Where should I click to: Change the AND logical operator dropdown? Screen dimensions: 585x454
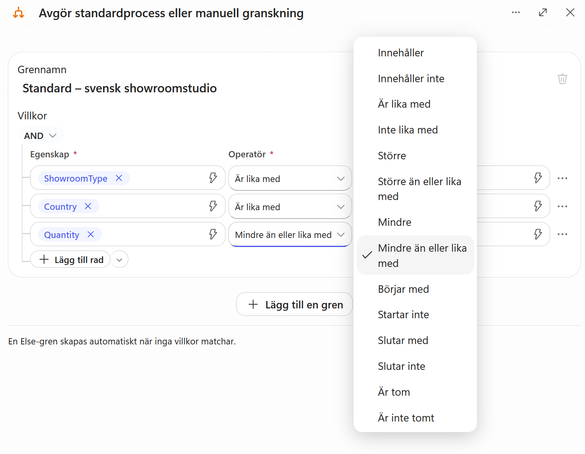[x=41, y=136]
